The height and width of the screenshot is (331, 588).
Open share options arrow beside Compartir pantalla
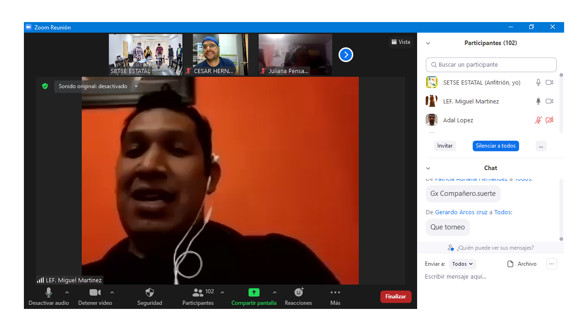275,292
